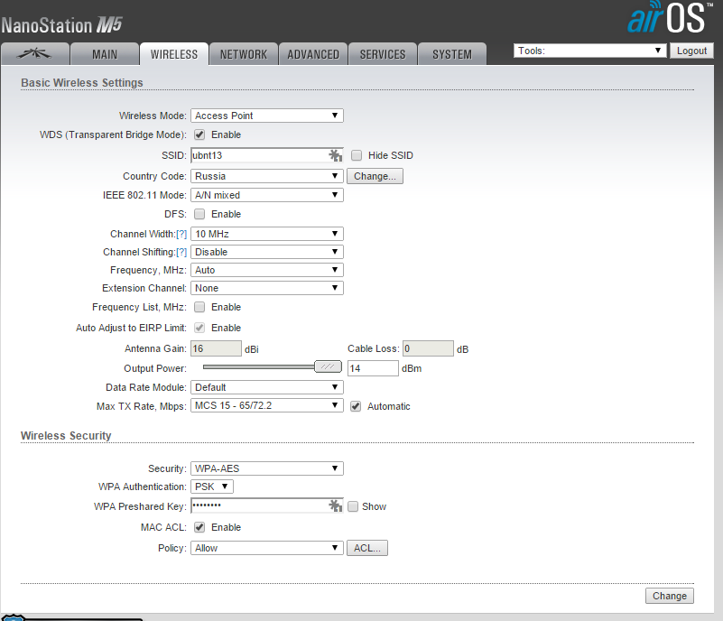Enable DFS checkbox
Image resolution: width=723 pixels, height=621 pixels.
pyautogui.click(x=199, y=214)
